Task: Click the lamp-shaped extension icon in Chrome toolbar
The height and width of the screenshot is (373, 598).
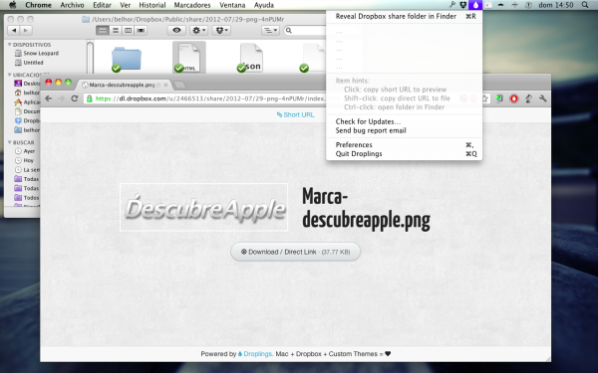Action: [x=528, y=98]
